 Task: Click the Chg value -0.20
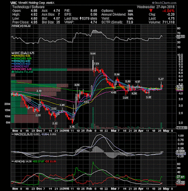coord(171,15)
